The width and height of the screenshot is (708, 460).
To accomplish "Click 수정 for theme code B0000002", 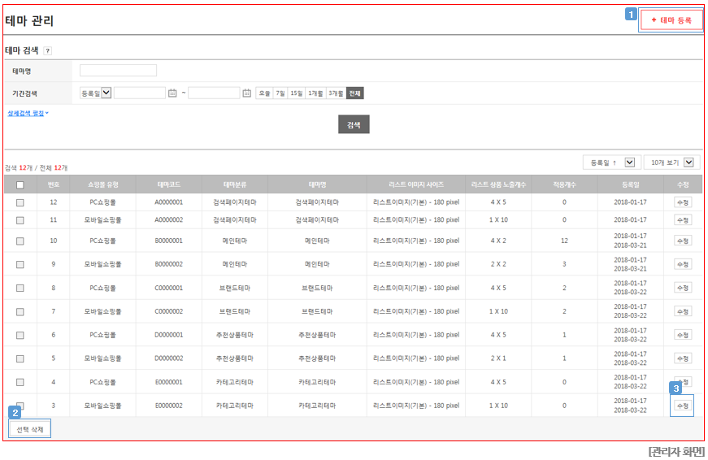I will 683,264.
